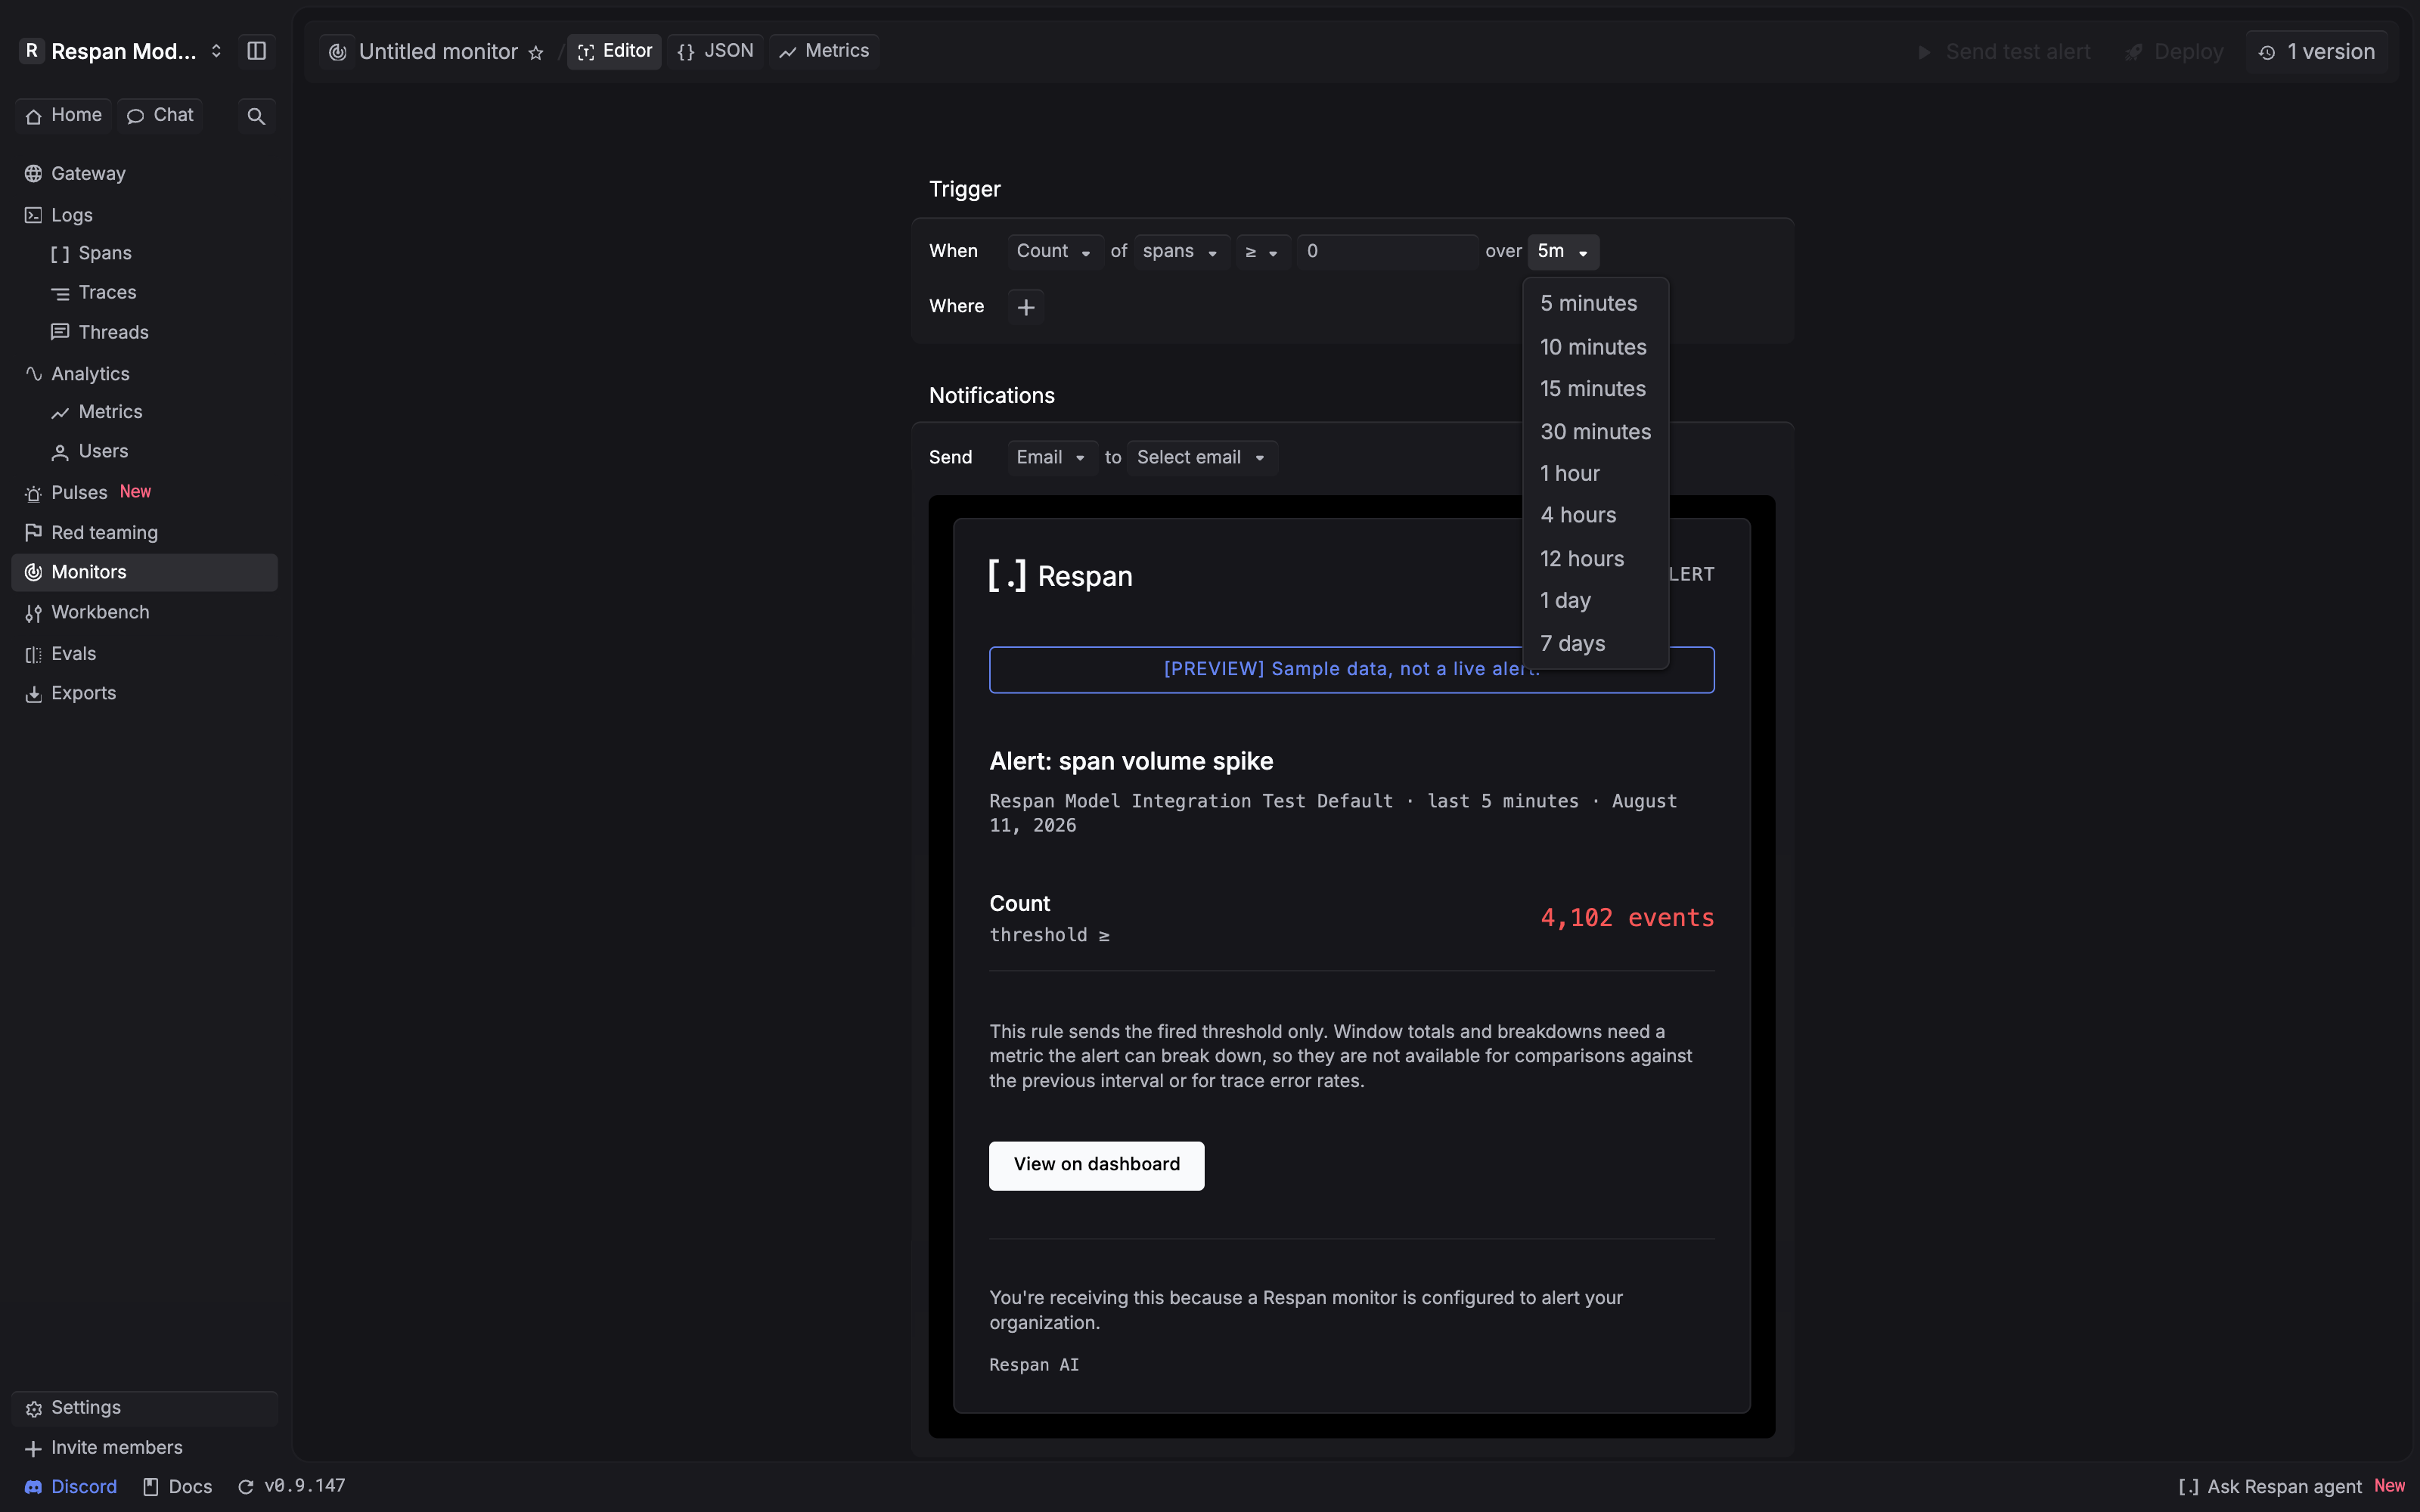The height and width of the screenshot is (1512, 2420).
Task: Click the monitor icon beside Untitled monitor
Action: tap(338, 52)
